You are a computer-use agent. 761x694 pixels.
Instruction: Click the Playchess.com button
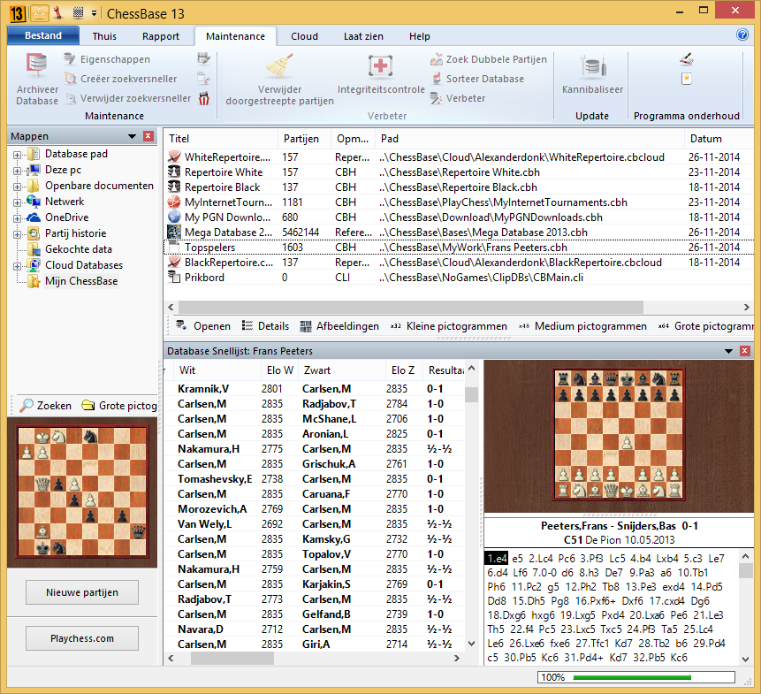82,638
